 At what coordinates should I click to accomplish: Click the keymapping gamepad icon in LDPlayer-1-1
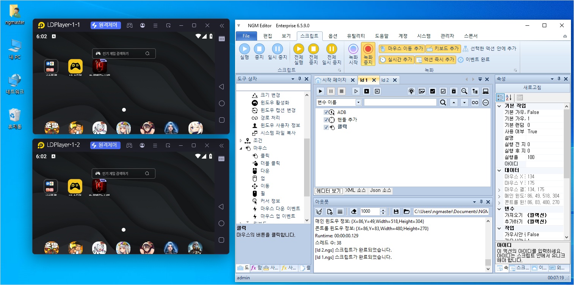pos(130,25)
